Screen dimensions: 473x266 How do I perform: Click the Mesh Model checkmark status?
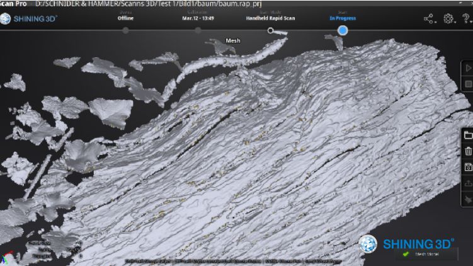click(x=422, y=254)
